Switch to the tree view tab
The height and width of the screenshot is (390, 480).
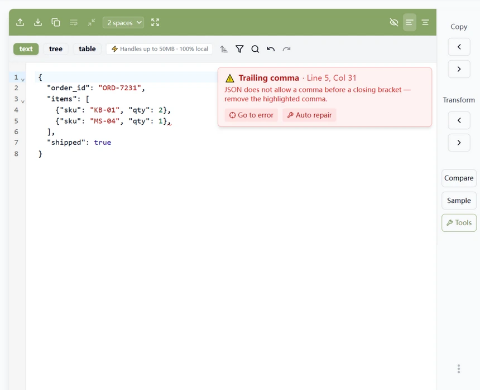pos(56,49)
